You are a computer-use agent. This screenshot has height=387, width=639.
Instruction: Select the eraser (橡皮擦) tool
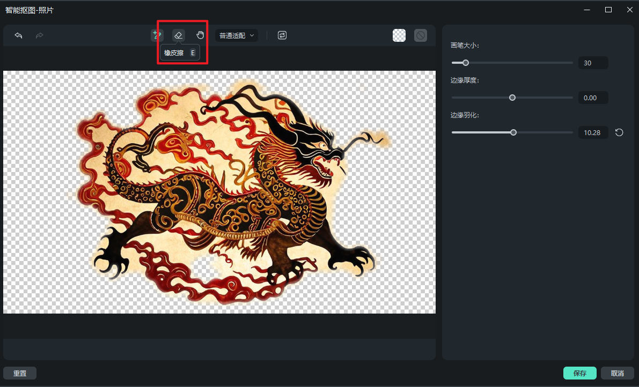[179, 35]
